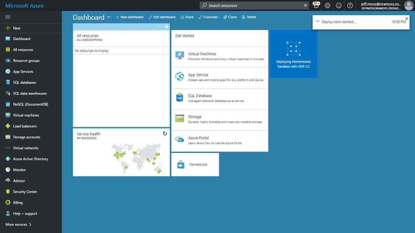Expand More services in sidebar
The image size is (415, 233).
[x=18, y=225]
